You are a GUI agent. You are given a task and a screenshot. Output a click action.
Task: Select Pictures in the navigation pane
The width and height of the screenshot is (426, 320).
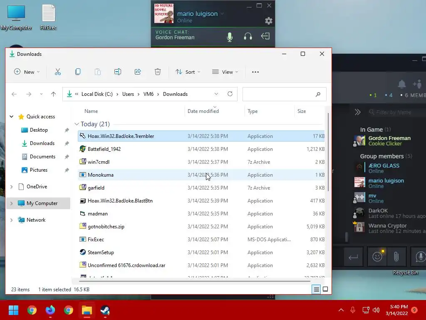coord(38,170)
